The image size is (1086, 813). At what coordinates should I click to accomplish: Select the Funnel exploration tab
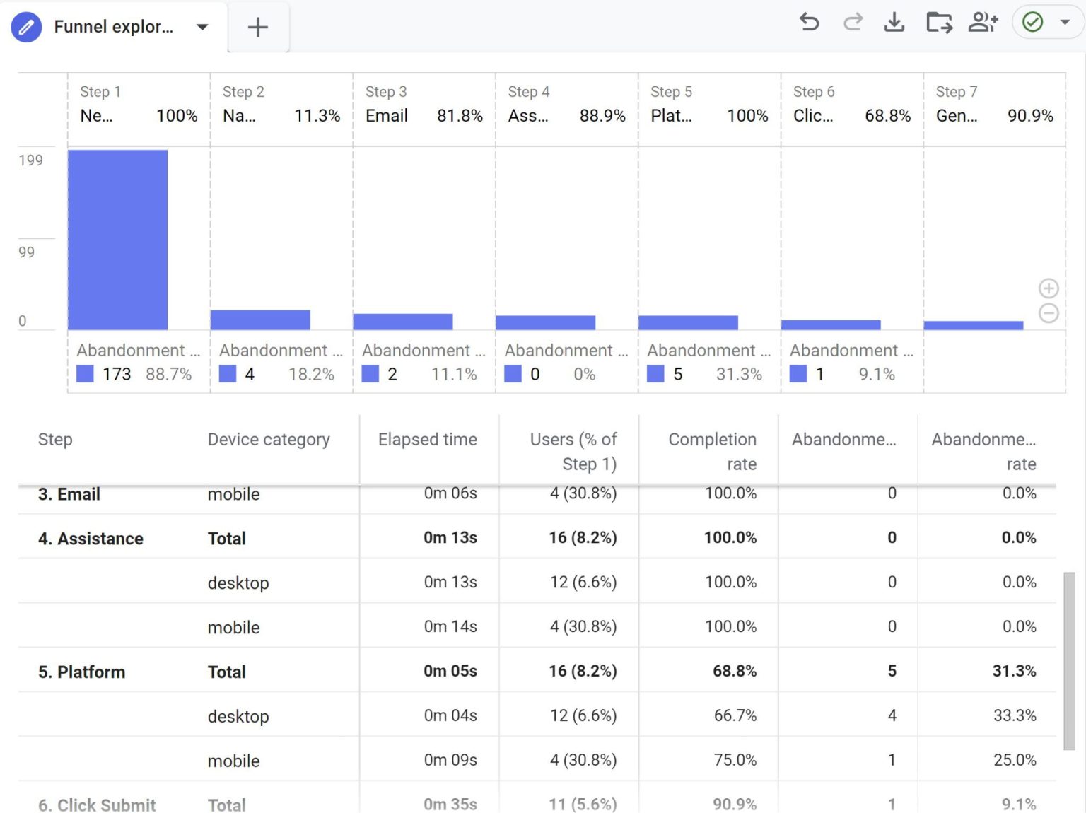click(113, 27)
